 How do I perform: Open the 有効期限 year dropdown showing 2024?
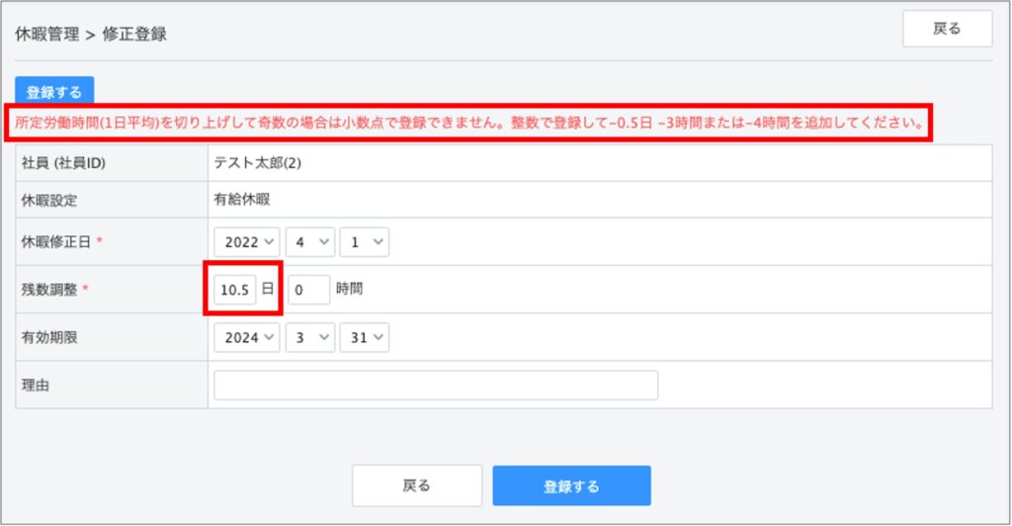point(247,337)
